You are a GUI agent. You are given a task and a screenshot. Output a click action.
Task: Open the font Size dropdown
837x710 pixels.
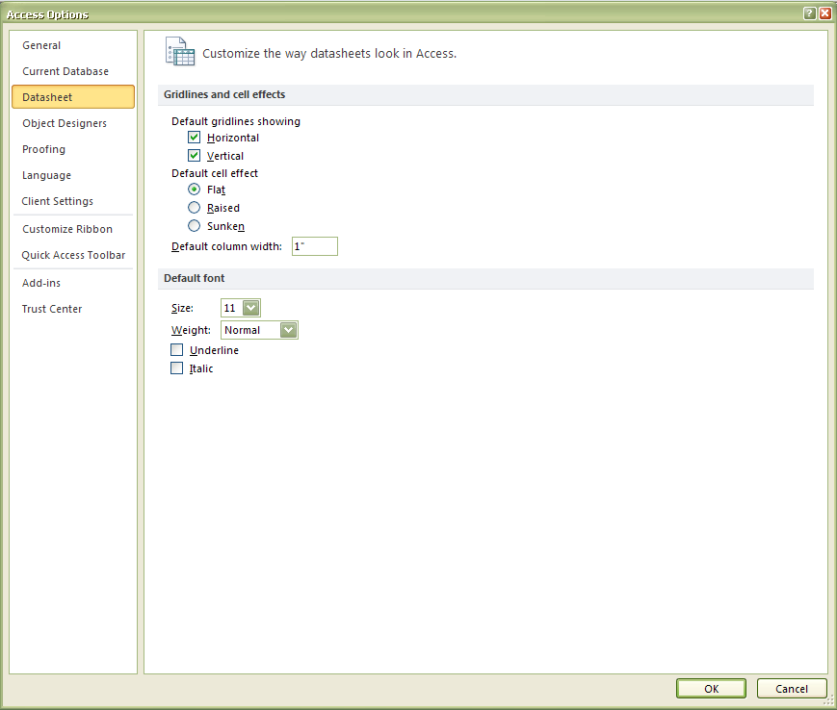pos(250,308)
